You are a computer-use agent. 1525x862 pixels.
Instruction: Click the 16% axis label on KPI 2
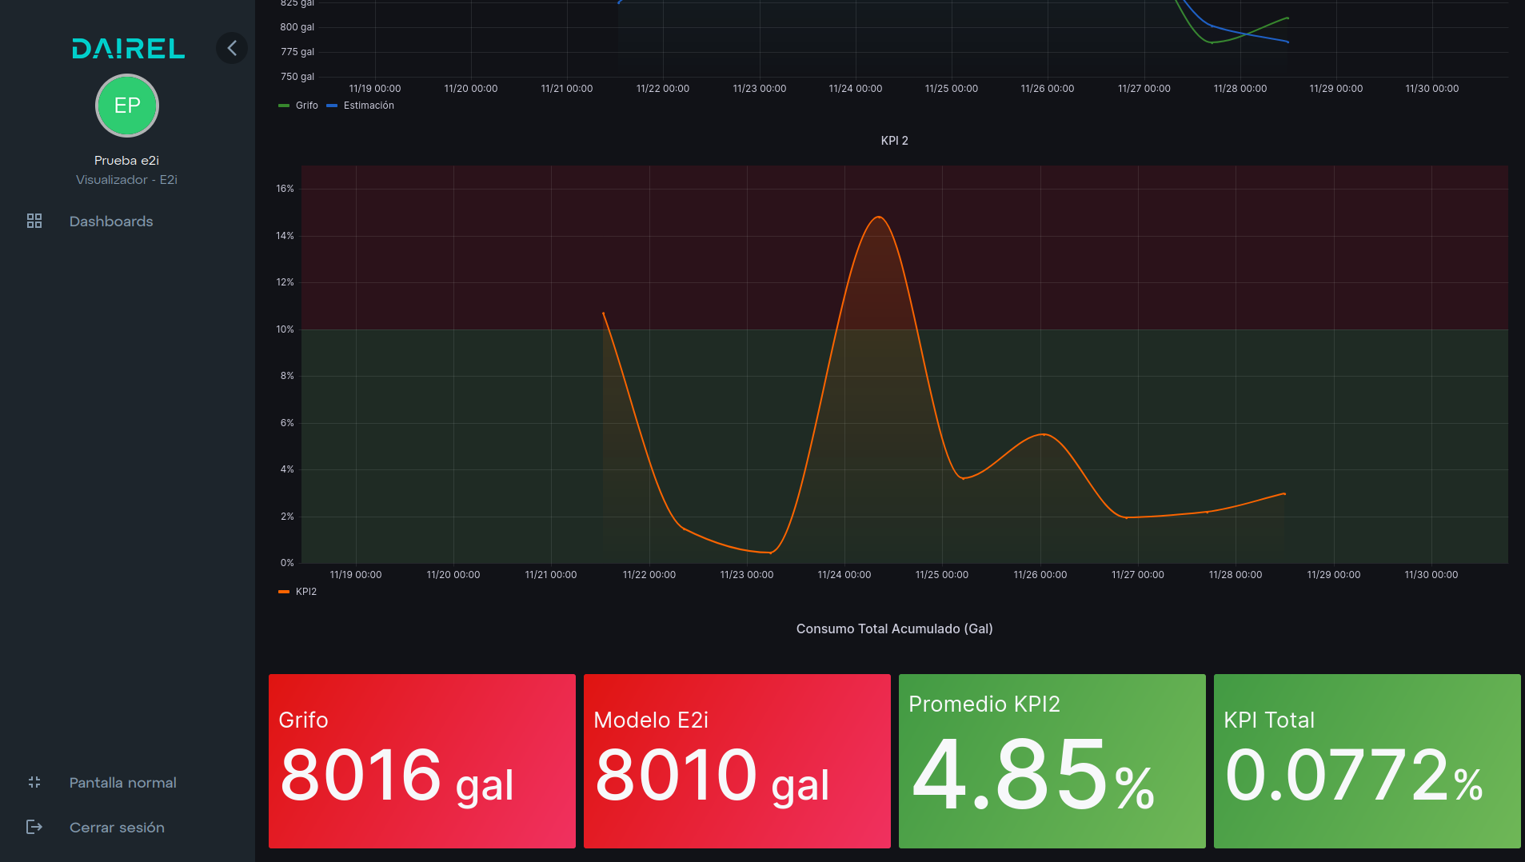click(285, 189)
